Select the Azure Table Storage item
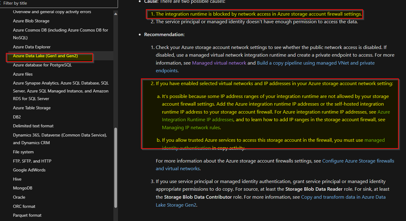Viewport: 406px width, 221px height. coord(32,108)
